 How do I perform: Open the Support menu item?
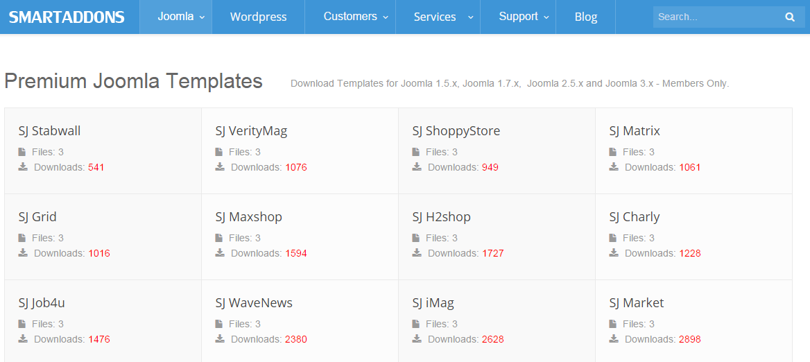pyautogui.click(x=518, y=17)
